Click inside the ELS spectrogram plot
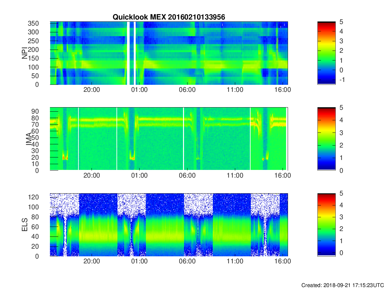Image resolution: width=384 pixels, height=288 pixels. point(169,225)
